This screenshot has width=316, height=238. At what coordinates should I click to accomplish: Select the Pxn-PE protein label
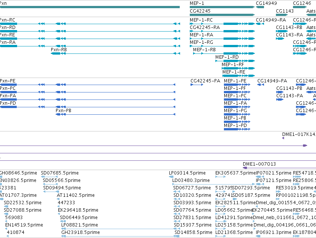(8, 81)
